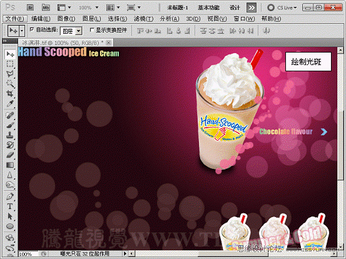346x259 pixels.
Task: Select the 冰淇淋.tif document tab
Action: [66, 43]
